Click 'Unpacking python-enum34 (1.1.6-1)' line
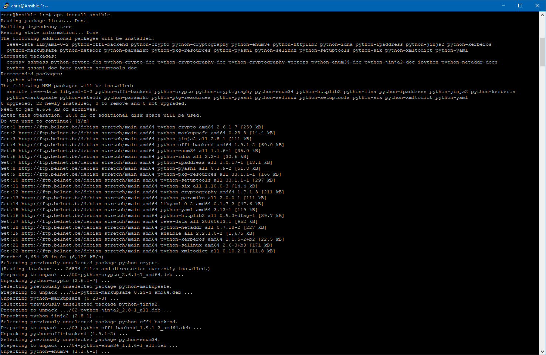 point(55,351)
